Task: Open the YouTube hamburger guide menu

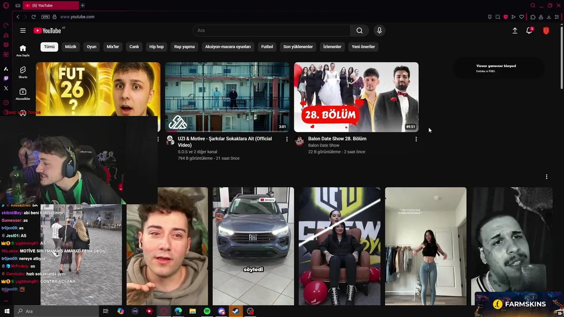Action: point(23,30)
